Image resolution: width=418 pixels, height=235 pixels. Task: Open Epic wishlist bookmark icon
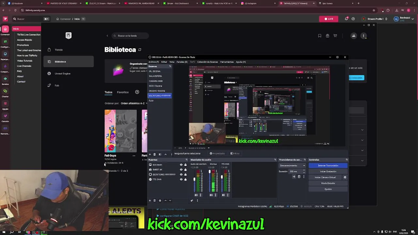[319, 36]
